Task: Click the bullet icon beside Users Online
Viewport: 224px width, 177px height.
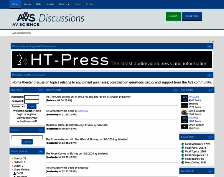Action: point(12,170)
